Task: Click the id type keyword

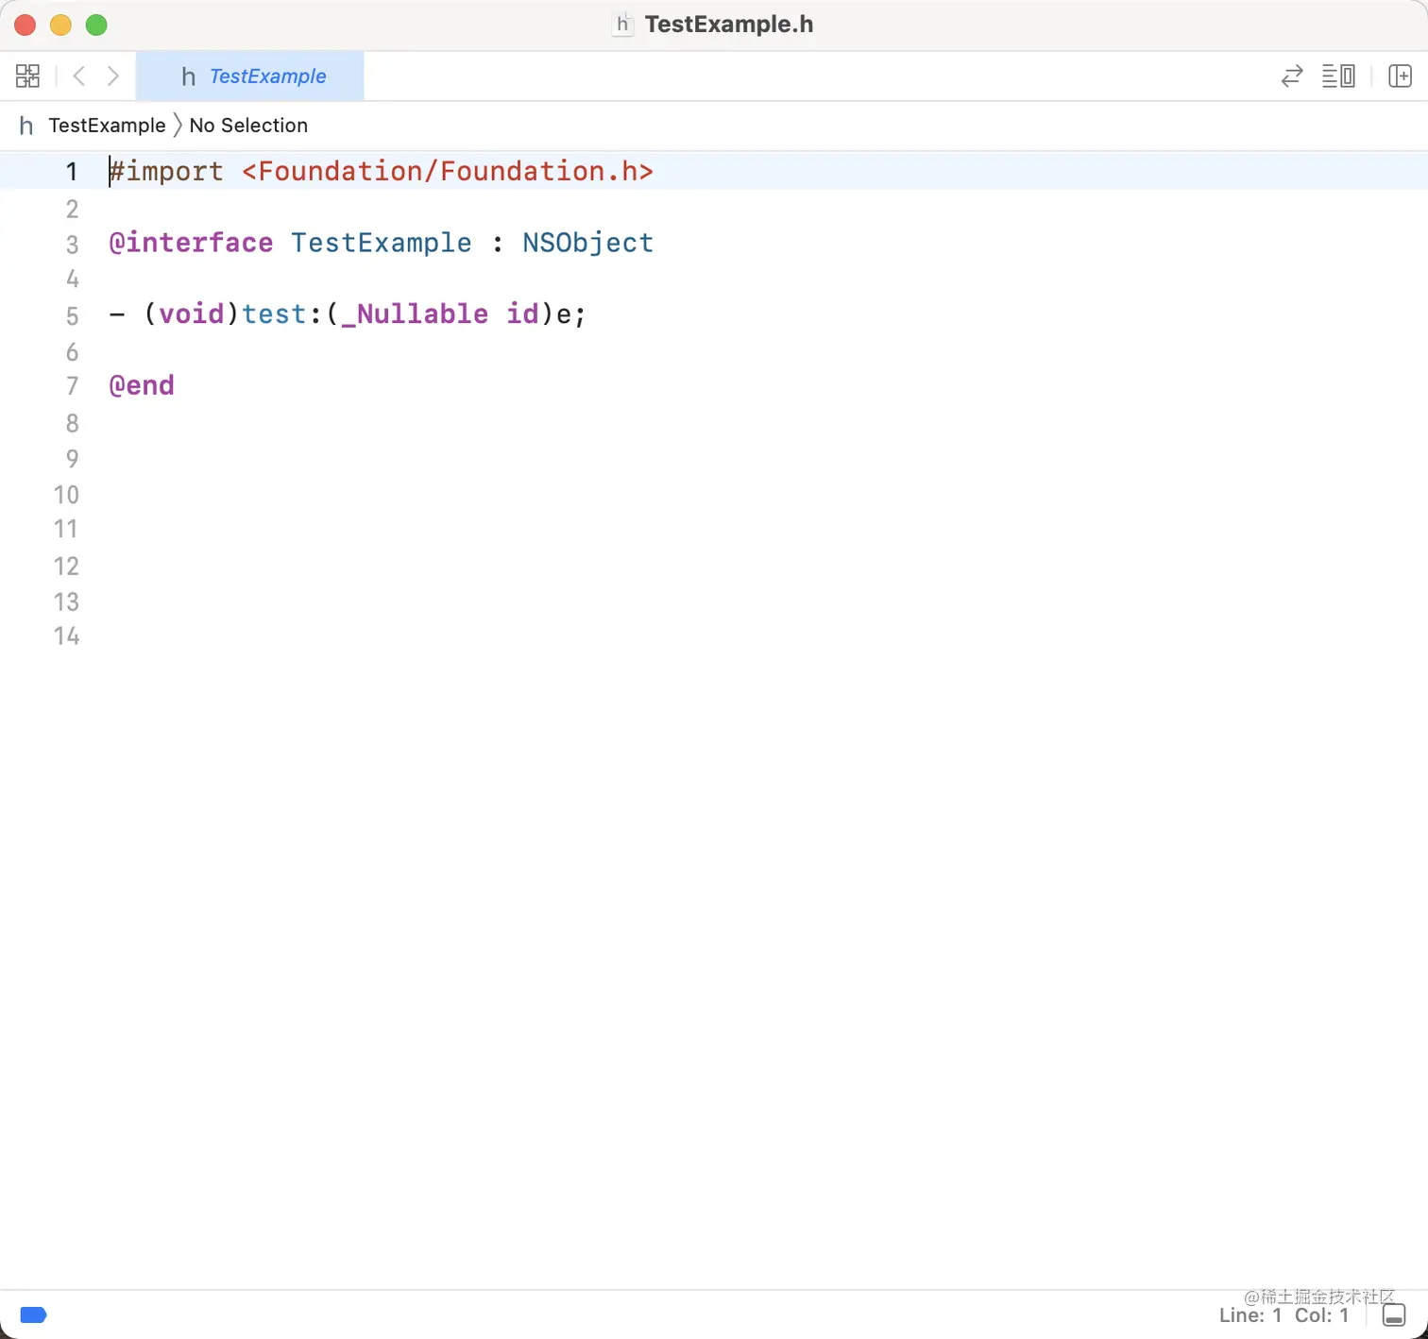Action: pyautogui.click(x=522, y=314)
